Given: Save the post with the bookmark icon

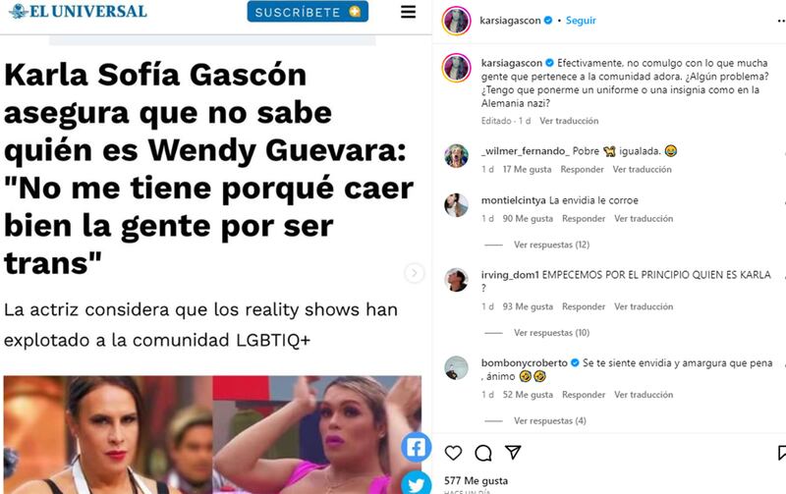Looking at the screenshot, I should [x=781, y=453].
